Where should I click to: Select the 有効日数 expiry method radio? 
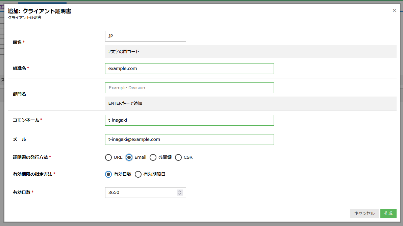[108, 174]
